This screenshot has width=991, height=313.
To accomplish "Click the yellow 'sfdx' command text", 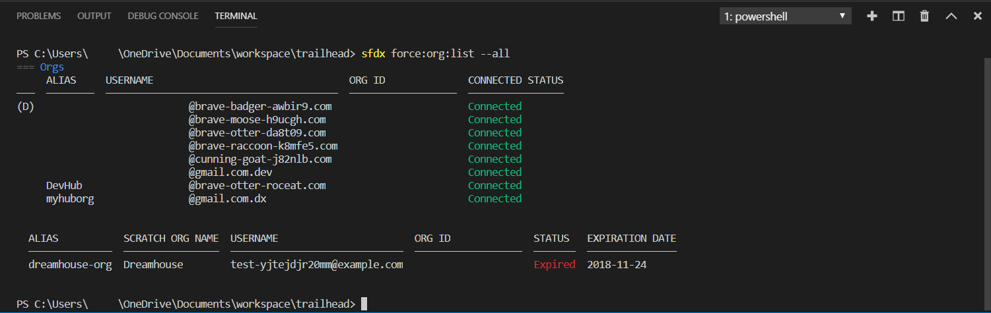I will click(x=373, y=53).
